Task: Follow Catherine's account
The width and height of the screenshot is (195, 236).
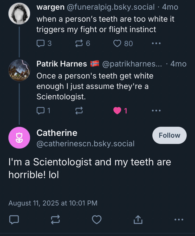Action: (x=170, y=135)
